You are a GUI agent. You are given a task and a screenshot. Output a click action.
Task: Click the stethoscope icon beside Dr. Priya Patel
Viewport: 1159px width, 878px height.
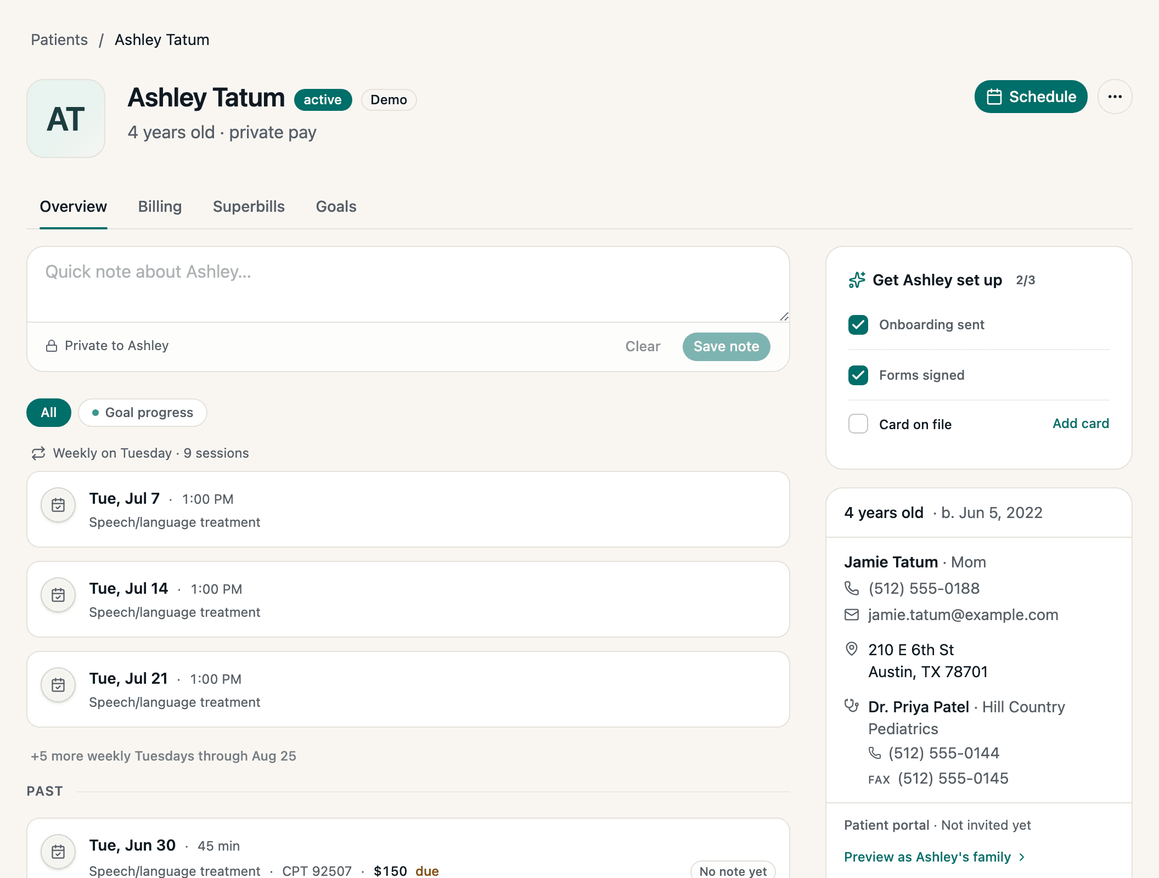pos(852,706)
